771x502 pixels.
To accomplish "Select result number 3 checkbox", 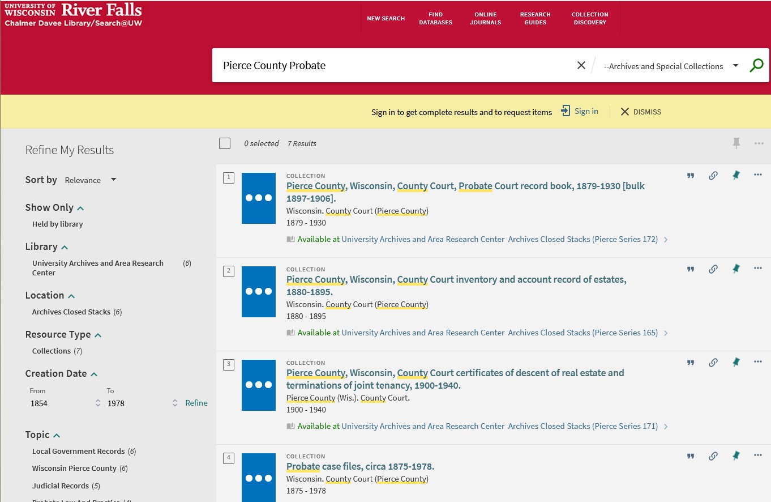I will click(229, 365).
